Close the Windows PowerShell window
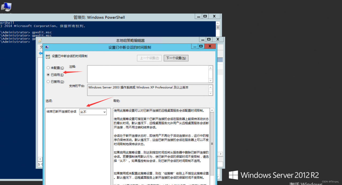This screenshot has height=185, width=342. point(214,16)
